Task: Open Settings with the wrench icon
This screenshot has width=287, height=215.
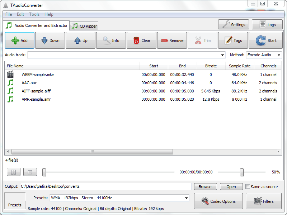Action: point(234,24)
